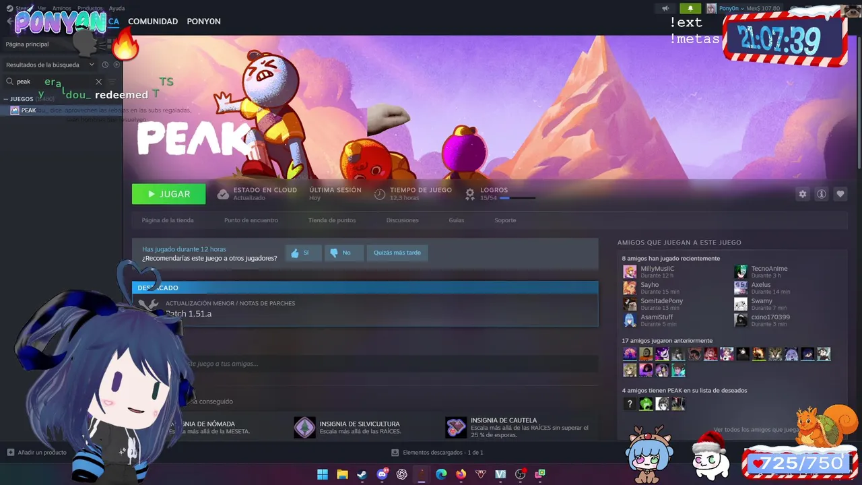Open the Tienda de puntos tab
Viewport: 862px width, 485px height.
point(332,220)
